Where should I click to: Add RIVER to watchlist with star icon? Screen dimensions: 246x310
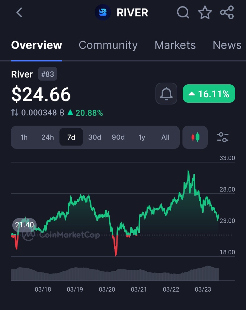point(205,12)
